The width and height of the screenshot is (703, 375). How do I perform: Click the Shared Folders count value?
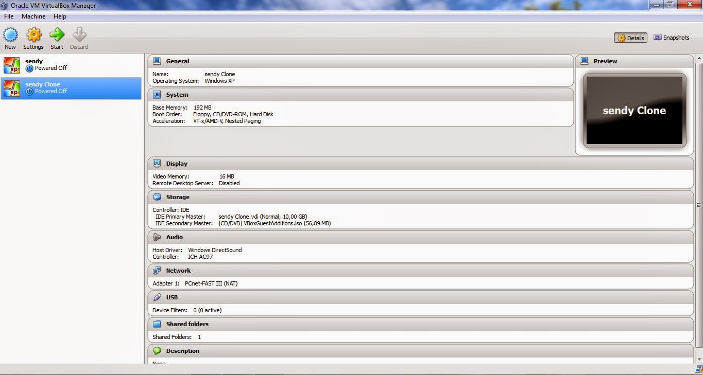[x=199, y=337]
